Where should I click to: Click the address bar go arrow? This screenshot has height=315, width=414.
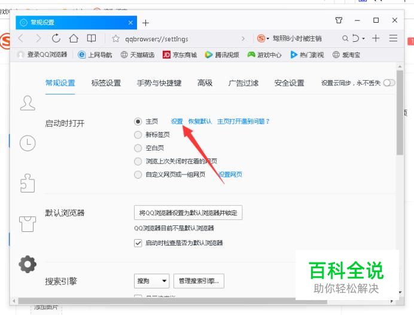pyautogui.click(x=243, y=39)
